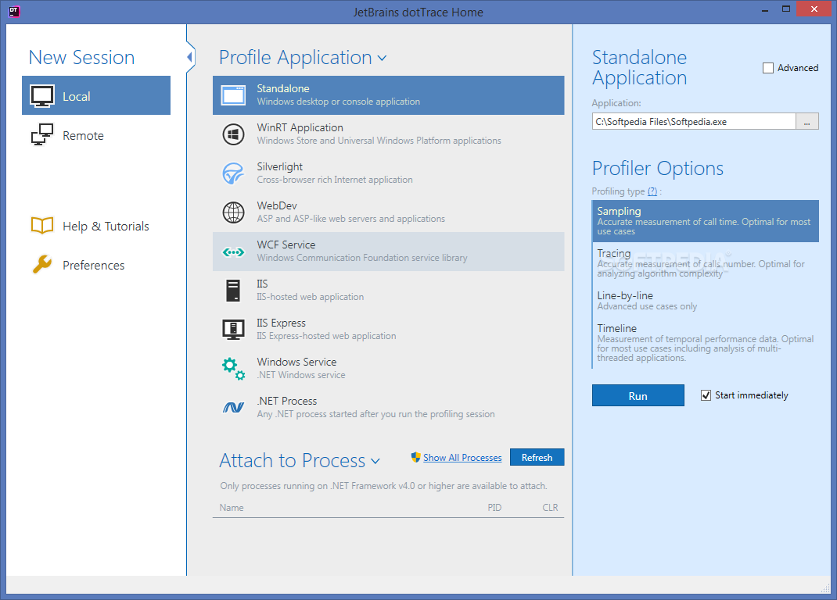Enable the Advanced checkbox
The image size is (837, 600).
[x=768, y=68]
